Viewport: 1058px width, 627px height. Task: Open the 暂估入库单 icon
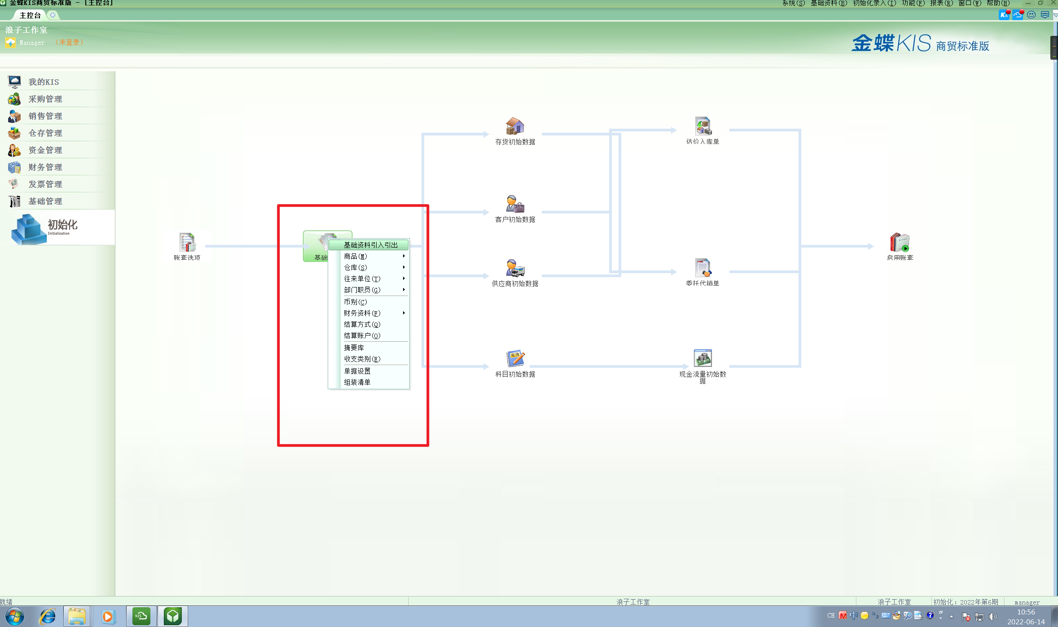(702, 126)
